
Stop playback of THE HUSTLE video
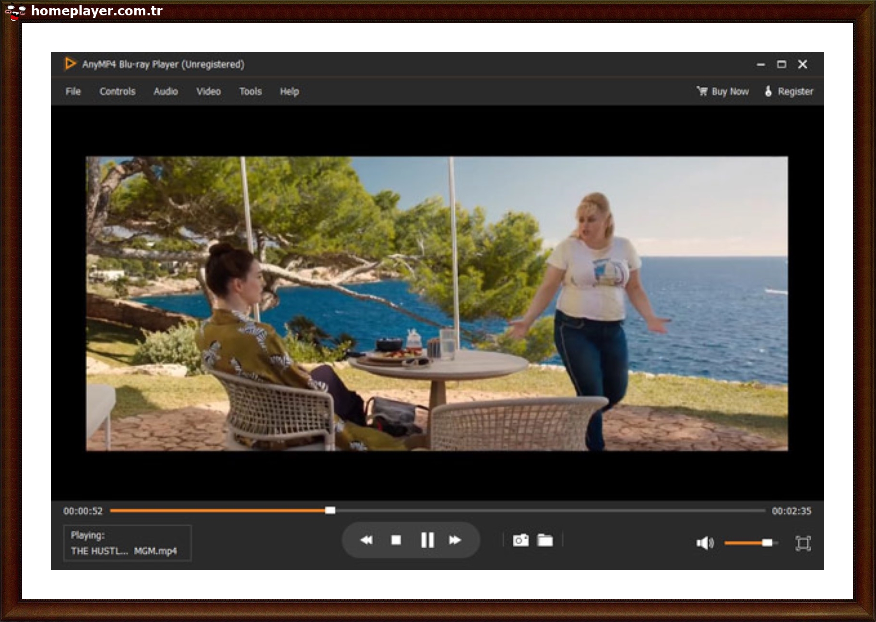click(396, 540)
